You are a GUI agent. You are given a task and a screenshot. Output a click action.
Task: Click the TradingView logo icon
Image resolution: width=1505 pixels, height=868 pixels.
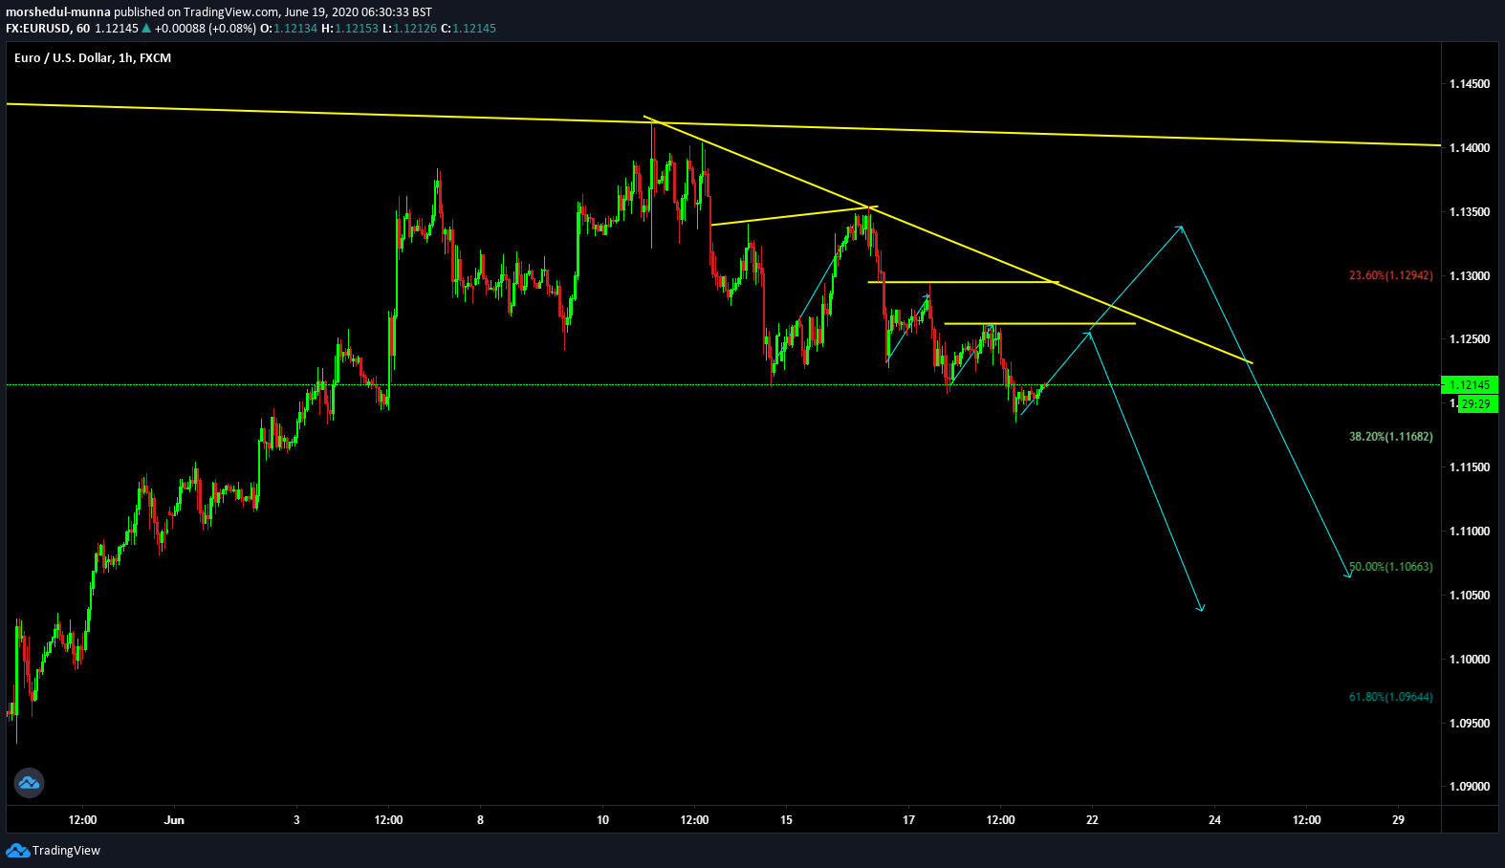(17, 851)
